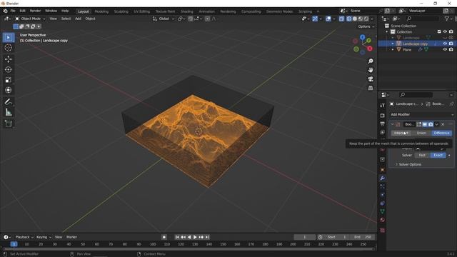Choose Intersect boolean operation
Viewport: 457px width, 257px height.
tap(401, 133)
